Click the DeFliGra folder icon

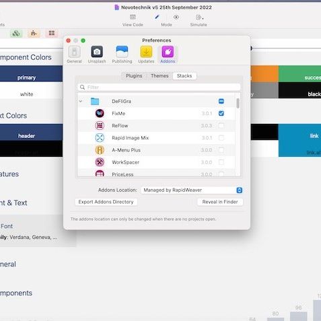(x=95, y=102)
